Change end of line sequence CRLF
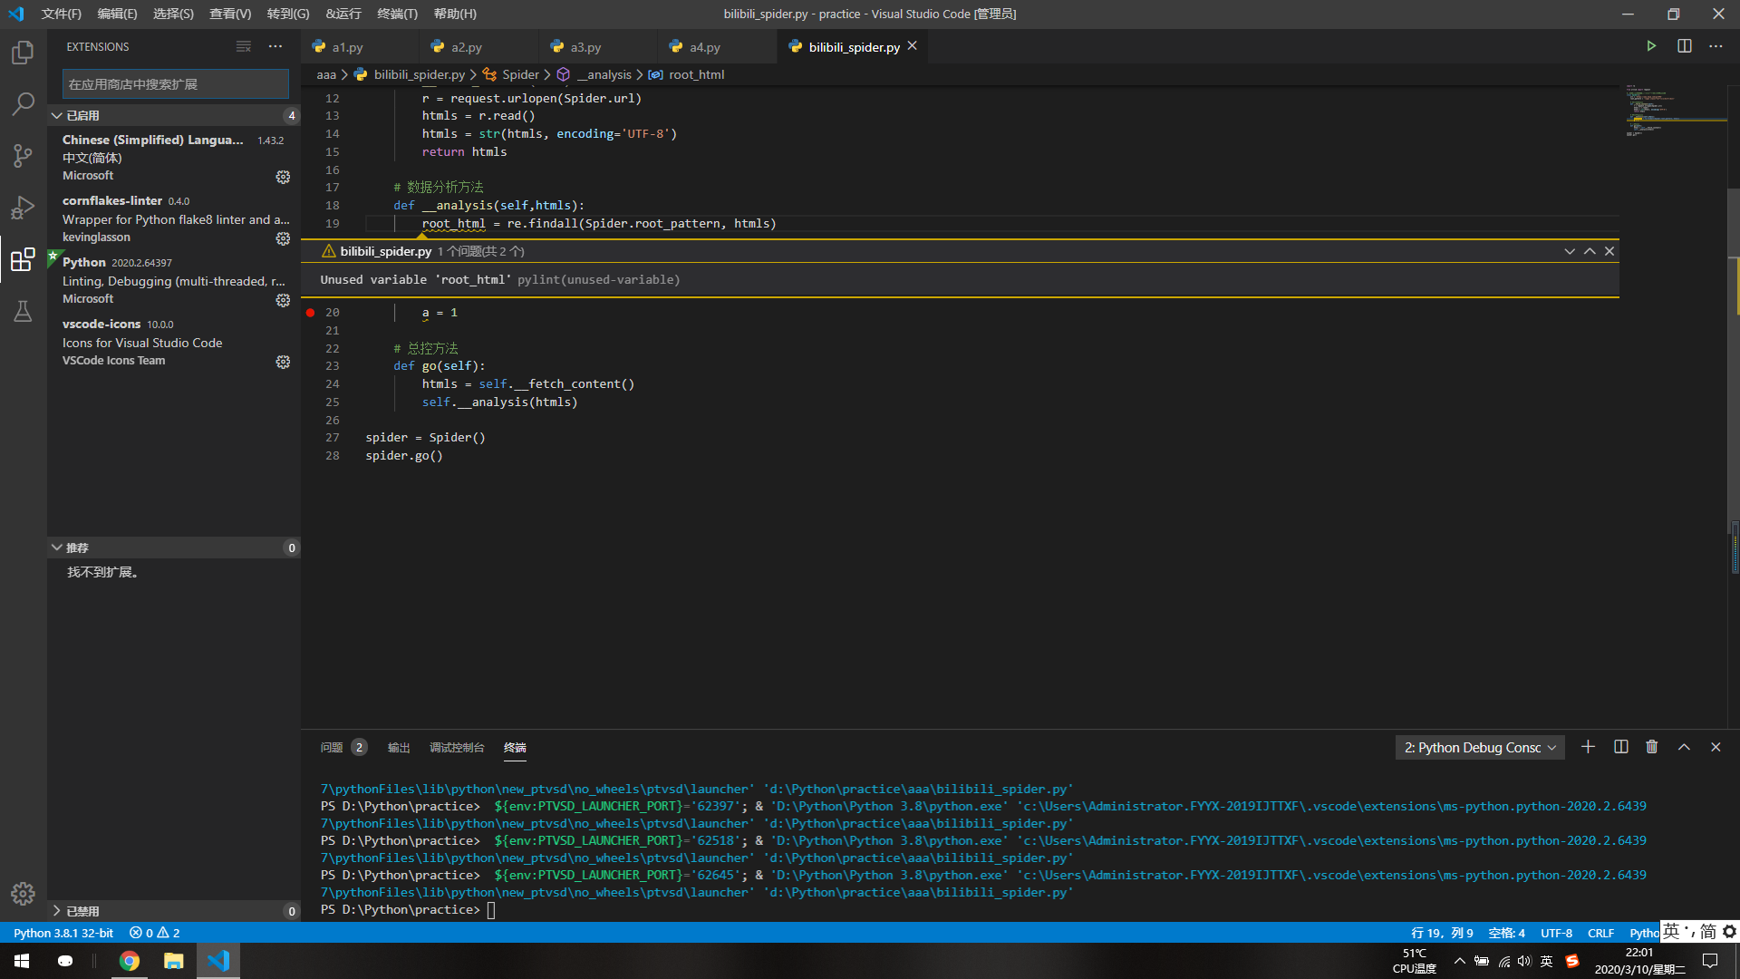The image size is (1740, 979). pyautogui.click(x=1600, y=933)
